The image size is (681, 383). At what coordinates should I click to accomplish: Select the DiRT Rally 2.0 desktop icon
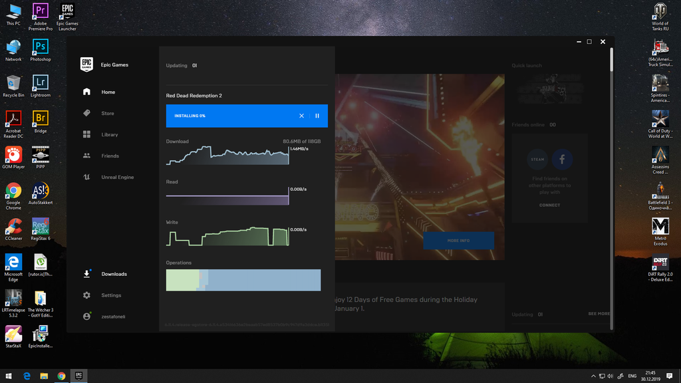[660, 268]
